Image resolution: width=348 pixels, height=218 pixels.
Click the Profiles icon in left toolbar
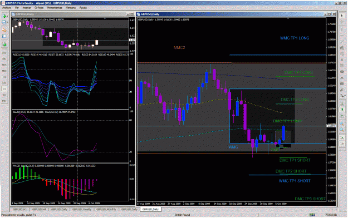(4, 22)
